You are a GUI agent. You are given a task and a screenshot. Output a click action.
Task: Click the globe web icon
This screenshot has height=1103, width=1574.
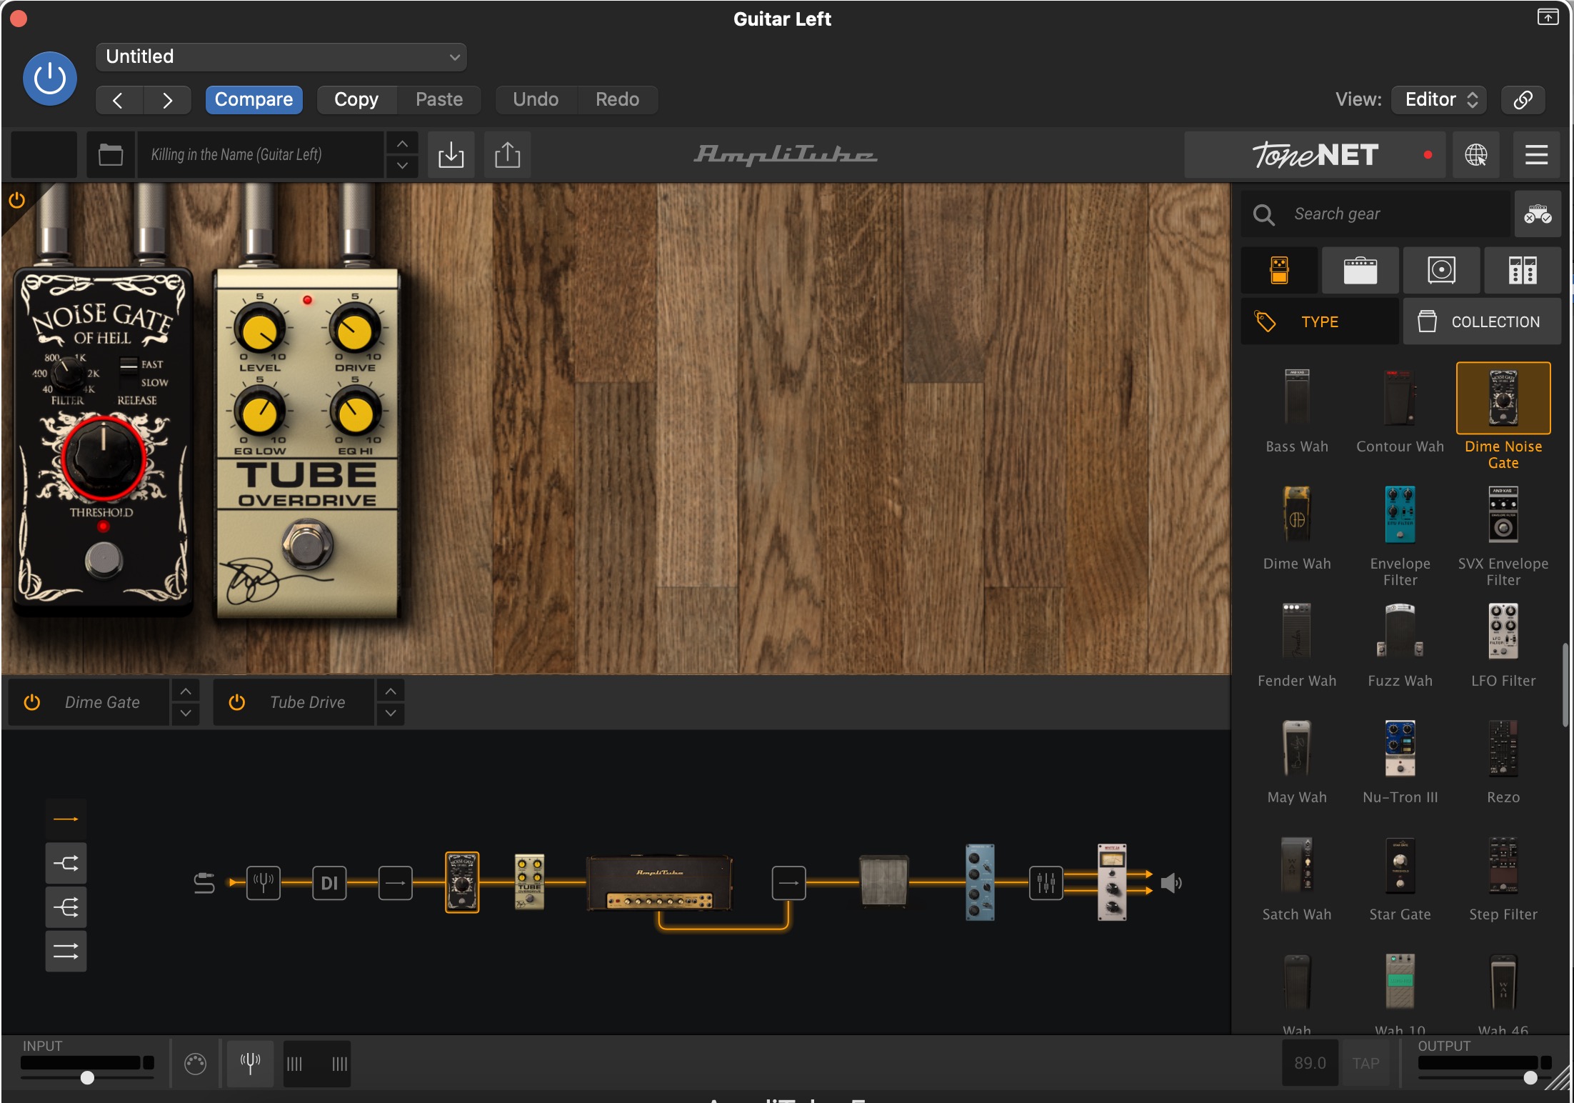pos(1476,154)
